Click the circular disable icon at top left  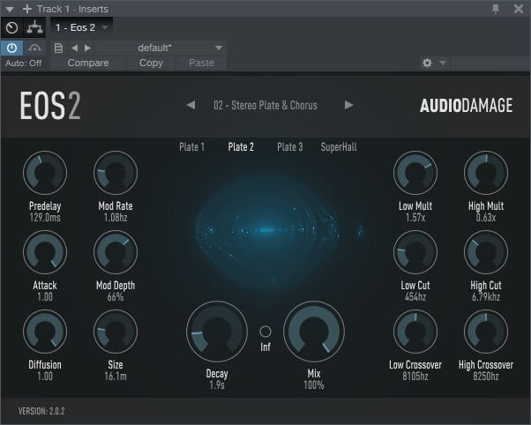(12, 27)
